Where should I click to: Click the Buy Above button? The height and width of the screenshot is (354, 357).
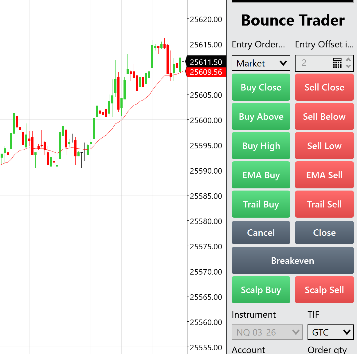tap(261, 116)
